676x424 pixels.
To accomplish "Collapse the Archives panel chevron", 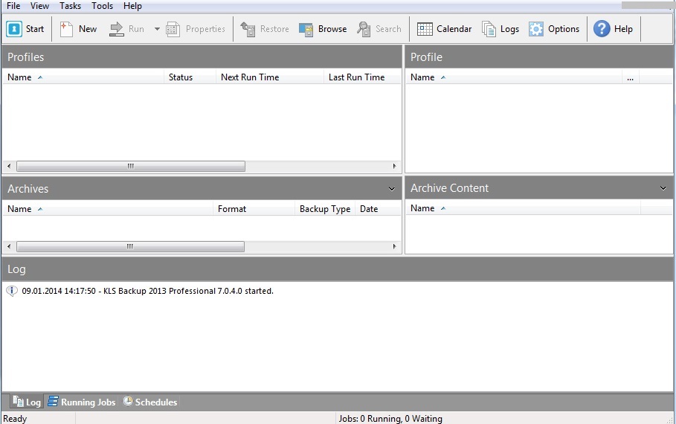I will click(x=392, y=189).
